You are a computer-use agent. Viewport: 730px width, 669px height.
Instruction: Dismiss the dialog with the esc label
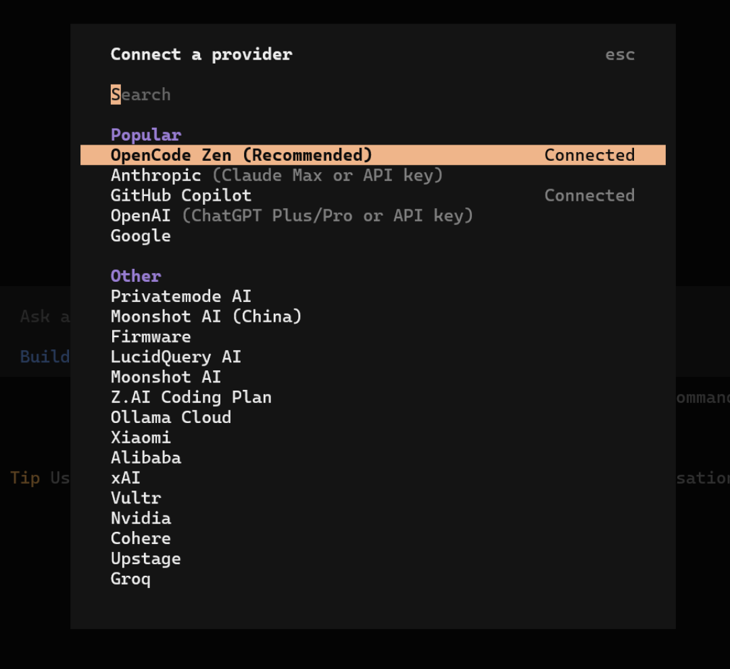coord(619,55)
